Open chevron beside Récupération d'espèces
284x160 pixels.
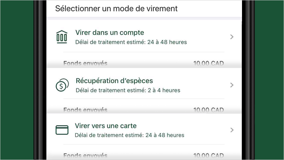(x=232, y=85)
